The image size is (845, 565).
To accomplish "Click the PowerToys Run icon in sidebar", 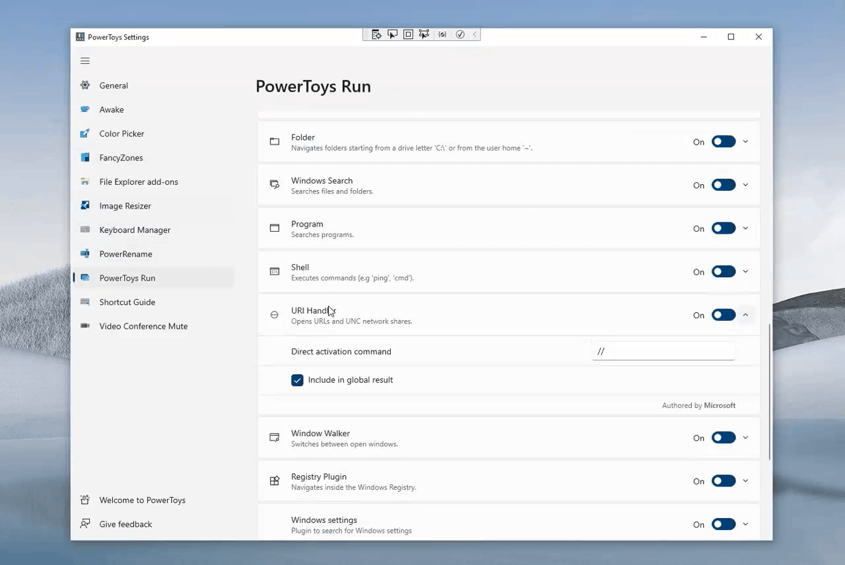I will [85, 278].
